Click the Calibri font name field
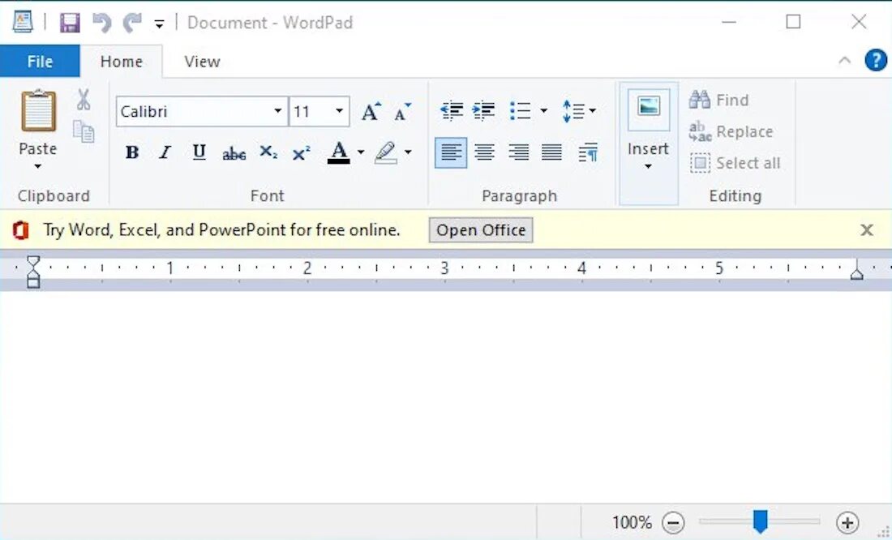 tap(194, 112)
